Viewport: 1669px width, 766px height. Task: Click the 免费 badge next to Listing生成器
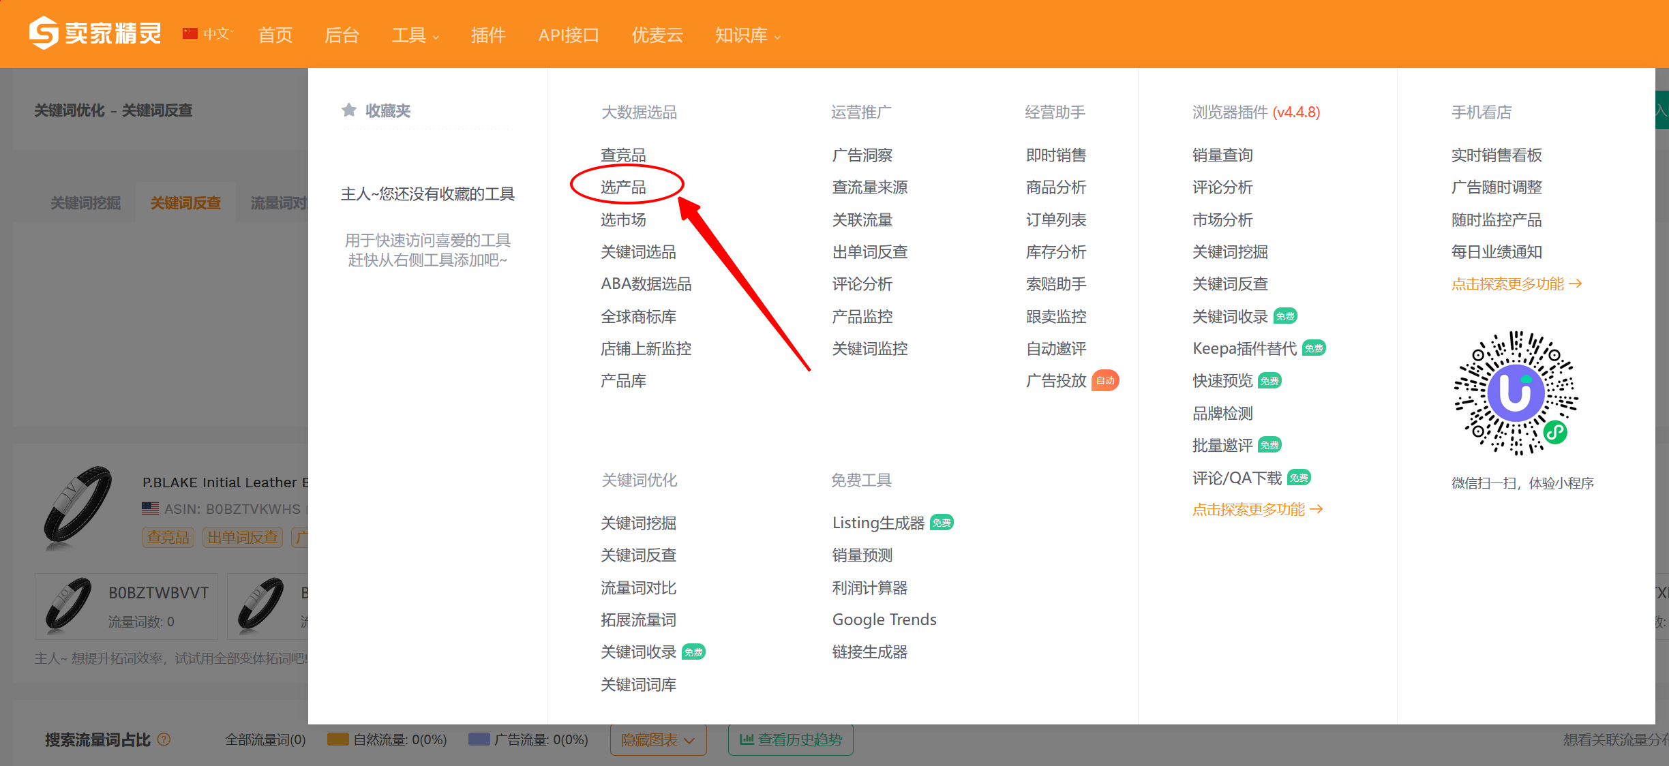coord(942,523)
